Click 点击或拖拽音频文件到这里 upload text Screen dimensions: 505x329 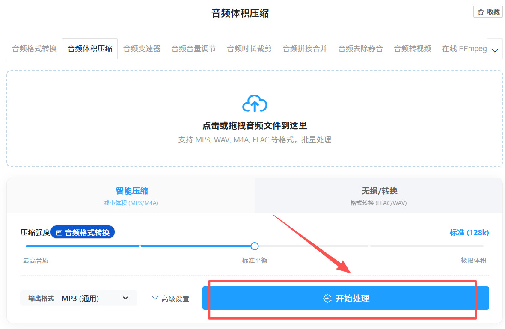(255, 125)
